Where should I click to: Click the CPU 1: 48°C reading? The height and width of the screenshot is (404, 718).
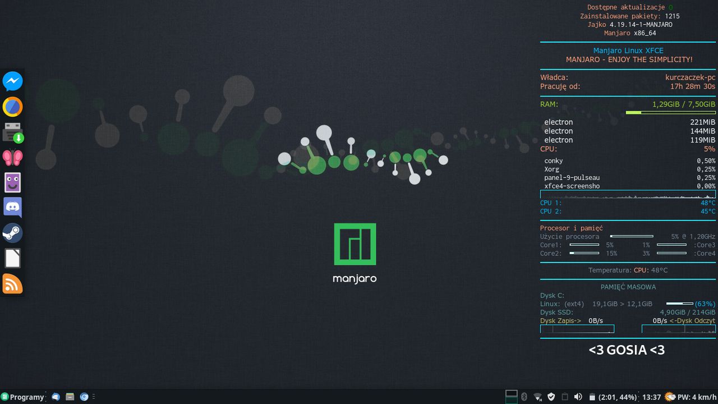[x=628, y=203]
